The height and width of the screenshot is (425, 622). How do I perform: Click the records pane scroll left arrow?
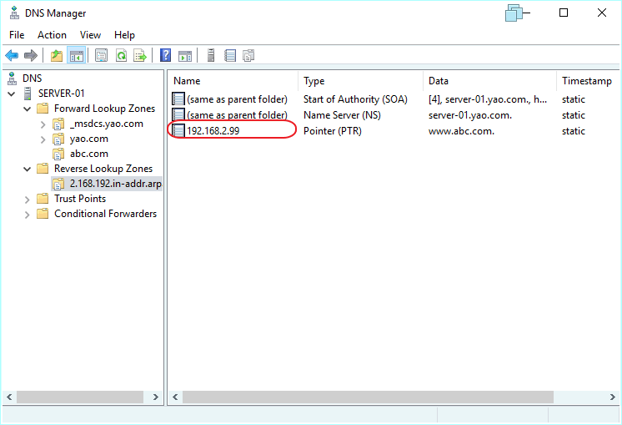coord(175,397)
